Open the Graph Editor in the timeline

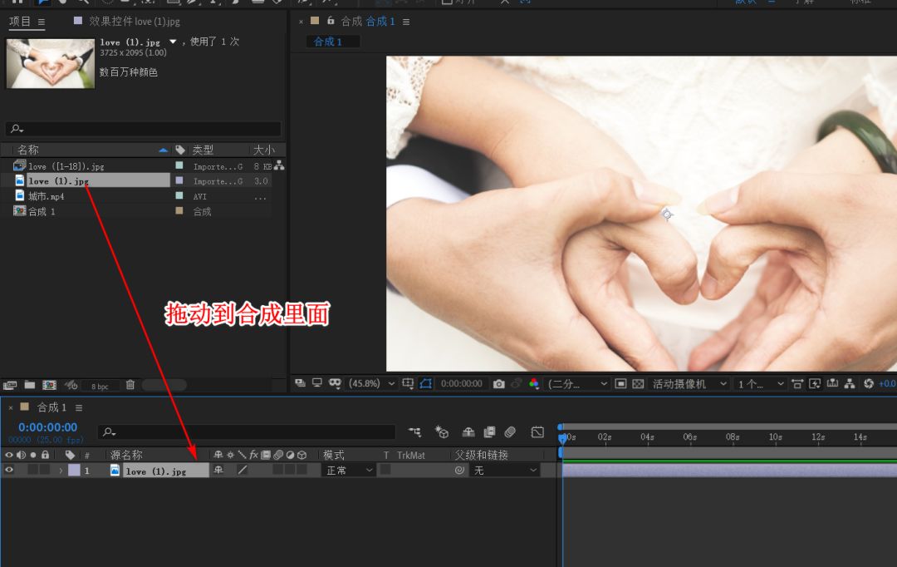pos(537,432)
